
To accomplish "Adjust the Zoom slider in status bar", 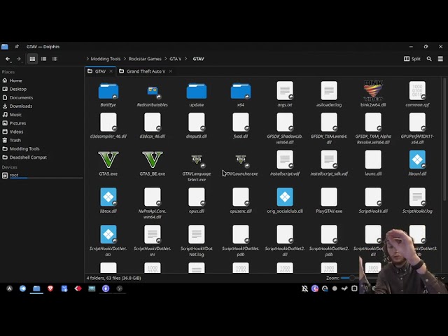I will [x=352, y=278].
